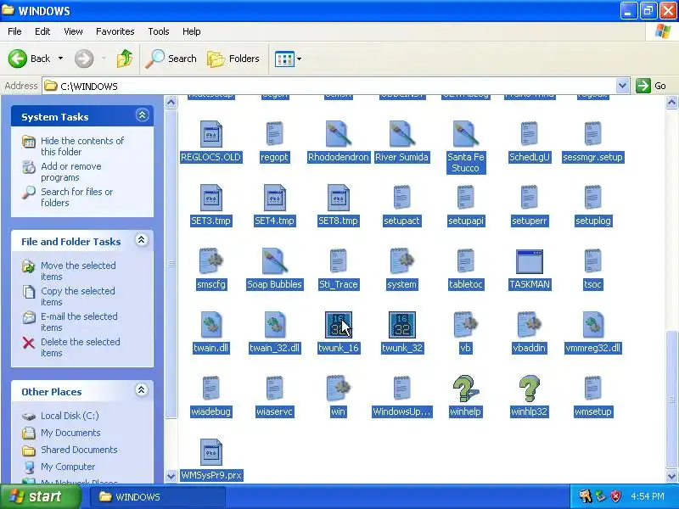Select the twain.dll file icon

click(x=210, y=325)
